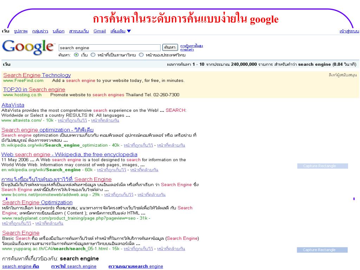Open Web search engine - Wikipedia result

(69, 154)
